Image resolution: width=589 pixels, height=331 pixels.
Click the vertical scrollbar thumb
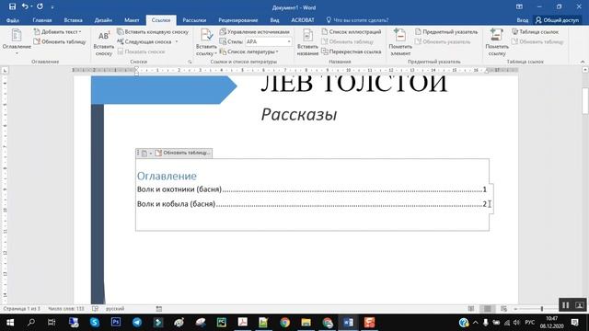pyautogui.click(x=585, y=100)
